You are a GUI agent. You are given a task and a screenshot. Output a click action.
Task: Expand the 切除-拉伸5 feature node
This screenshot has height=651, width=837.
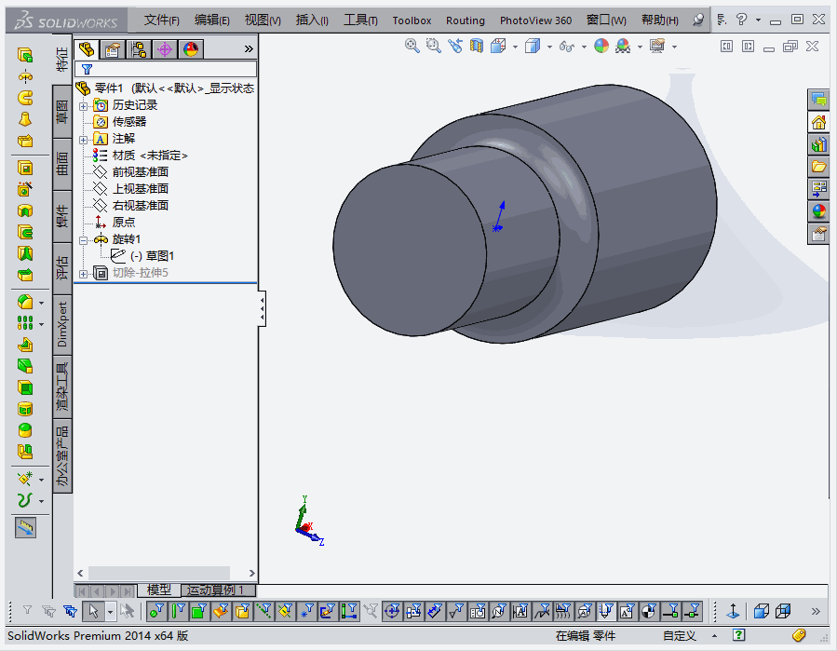tap(83, 274)
